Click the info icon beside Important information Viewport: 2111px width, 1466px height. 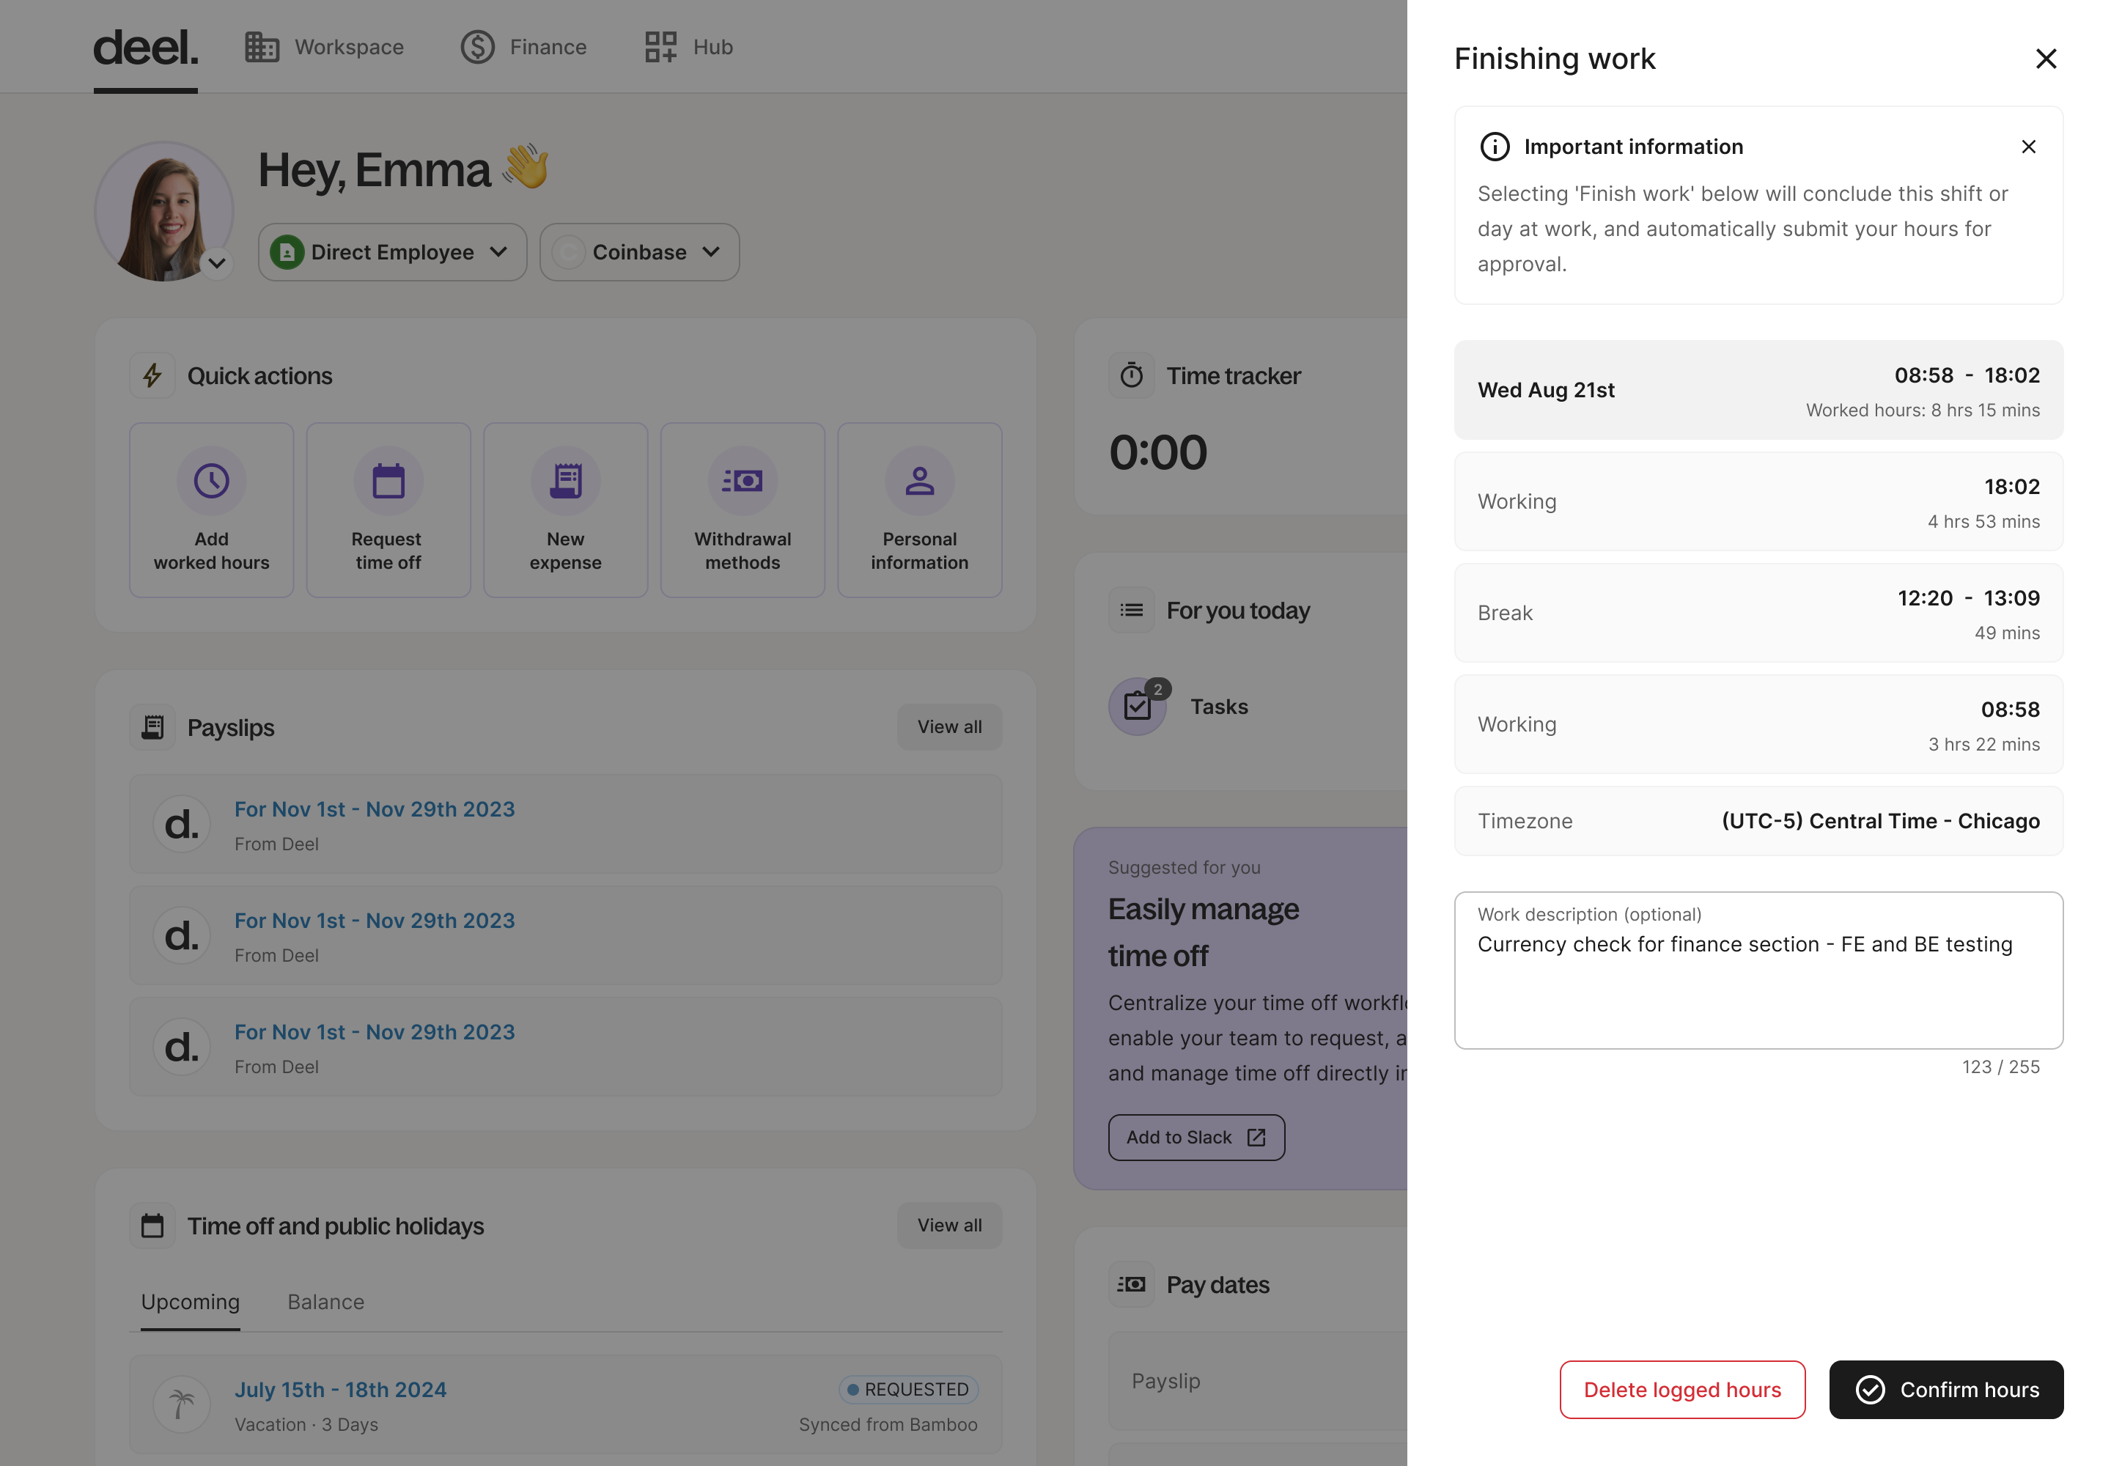pyautogui.click(x=1495, y=147)
